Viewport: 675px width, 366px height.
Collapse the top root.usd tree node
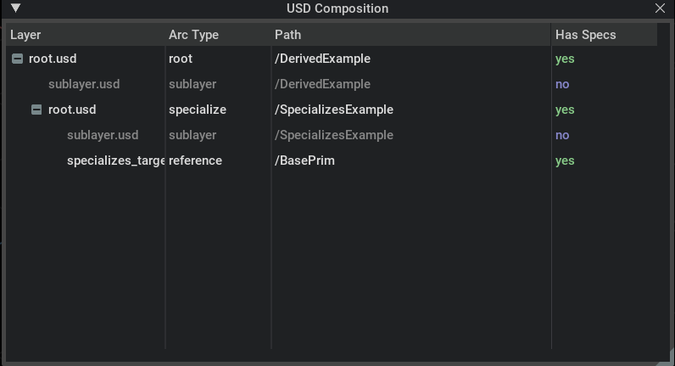click(x=17, y=59)
